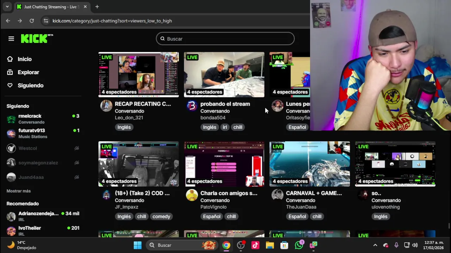Open rmelcrack channel avatar in sidebar
Screen dimensions: 451x253
[x=11, y=119]
